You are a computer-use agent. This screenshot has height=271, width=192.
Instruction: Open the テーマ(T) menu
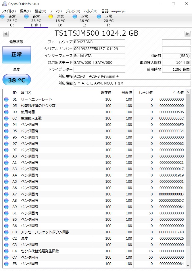click(x=56, y=11)
